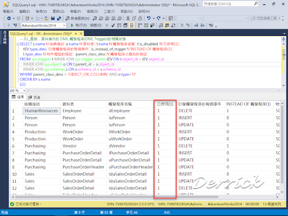Click the 執行(X) Execute button
Screen dimensions: 288x216
[79, 25]
